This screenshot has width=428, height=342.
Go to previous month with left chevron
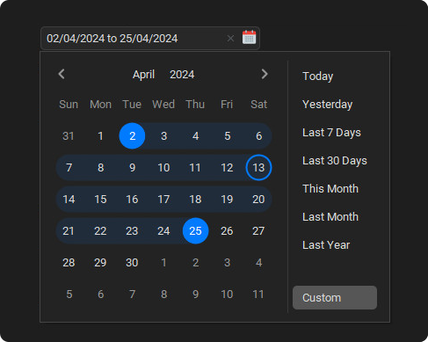(62, 74)
